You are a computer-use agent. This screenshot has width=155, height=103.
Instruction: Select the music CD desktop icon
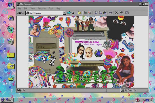(x=11, y=29)
